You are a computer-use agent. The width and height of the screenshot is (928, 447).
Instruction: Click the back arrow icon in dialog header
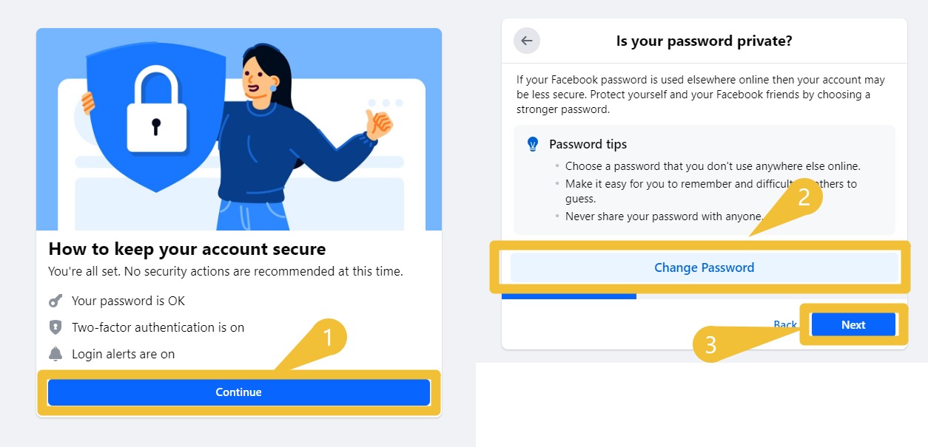click(x=527, y=41)
